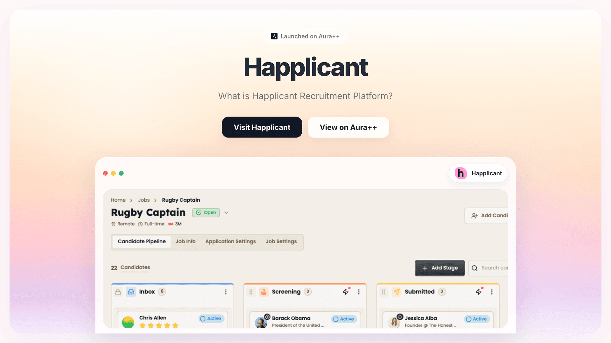The height and width of the screenshot is (343, 611).
Task: Click Barack Obama's profile photo
Action: (x=261, y=323)
